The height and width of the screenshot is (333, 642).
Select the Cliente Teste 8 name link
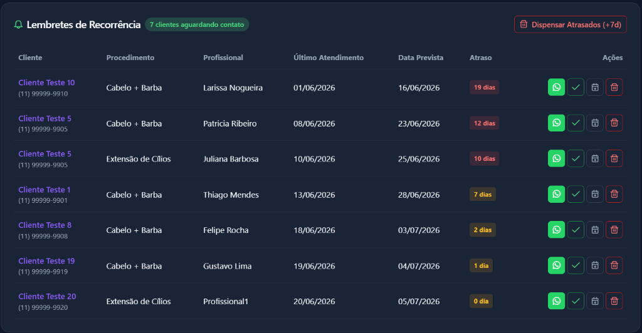[45, 225]
